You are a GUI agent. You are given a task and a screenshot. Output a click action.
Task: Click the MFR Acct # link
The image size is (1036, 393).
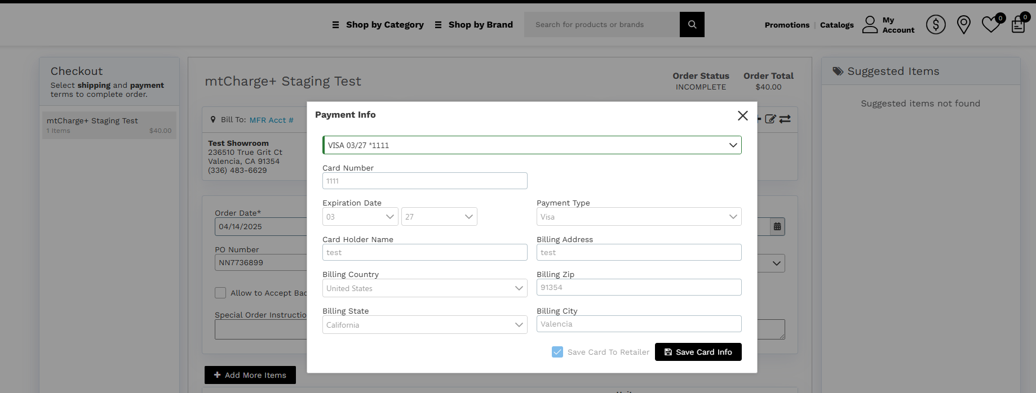click(271, 120)
